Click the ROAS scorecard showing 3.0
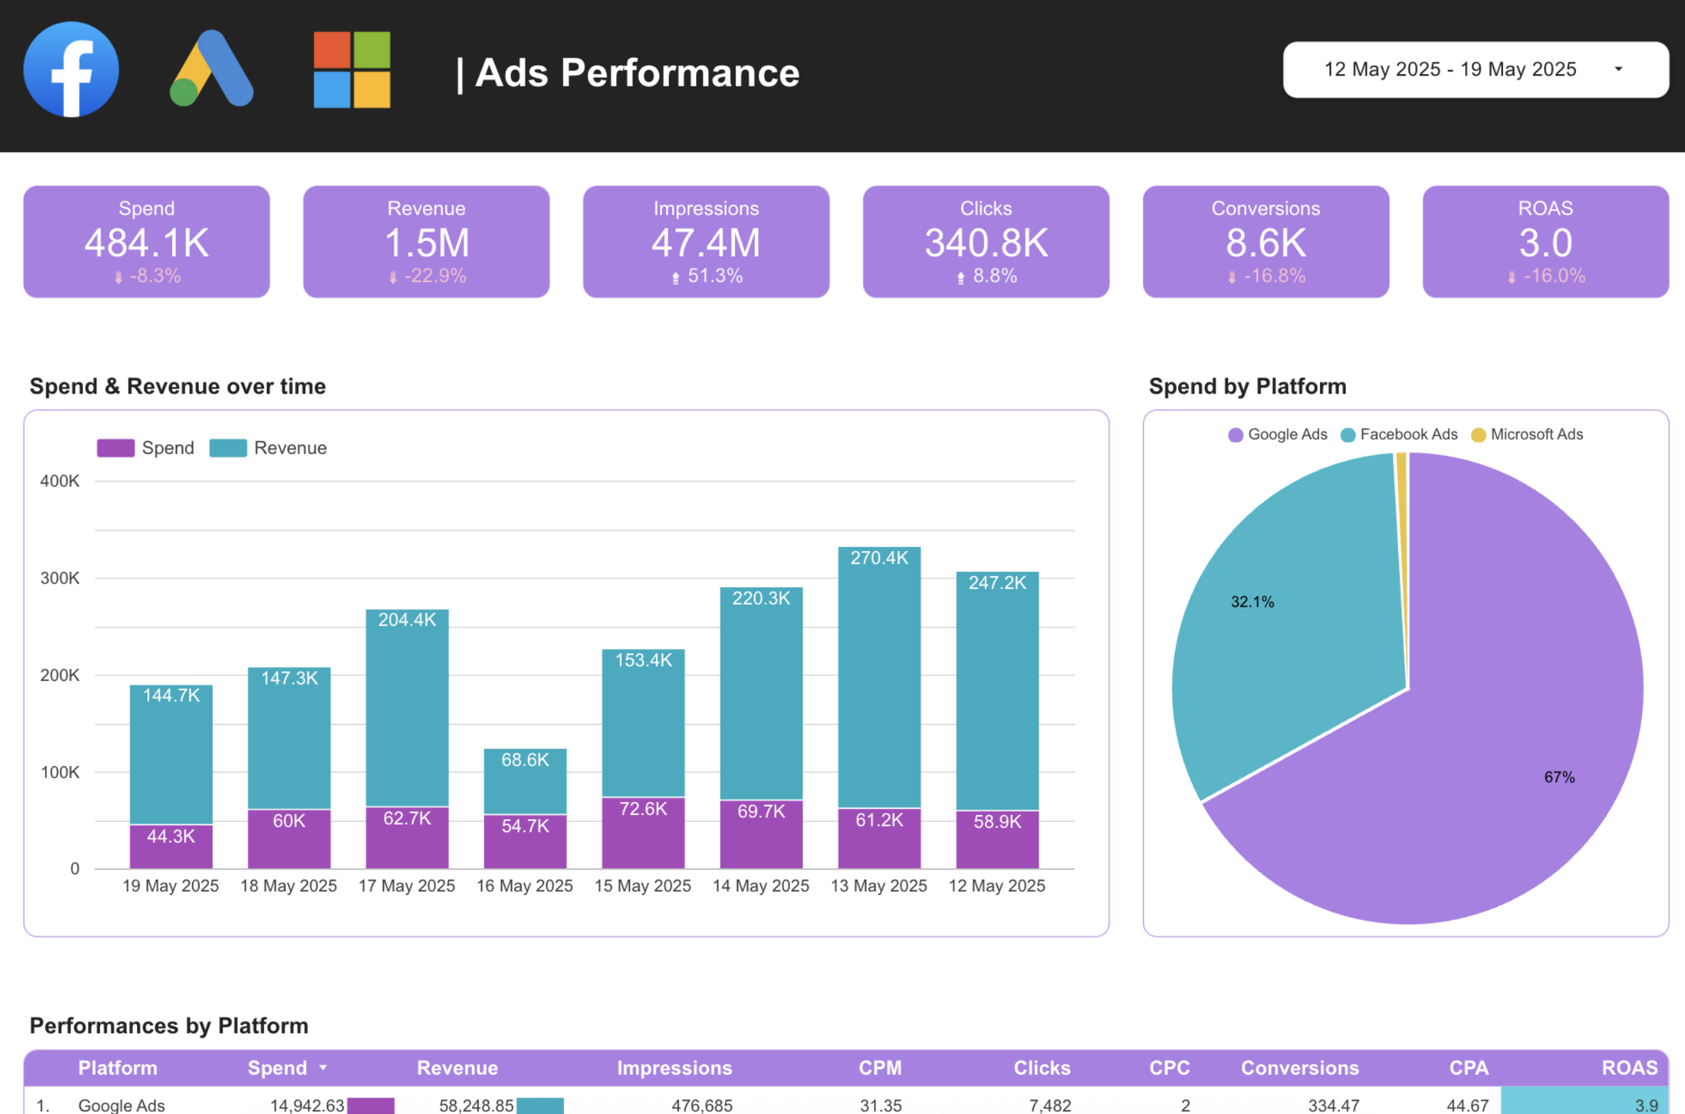Screen dimensions: 1685x1114 click(x=1545, y=242)
